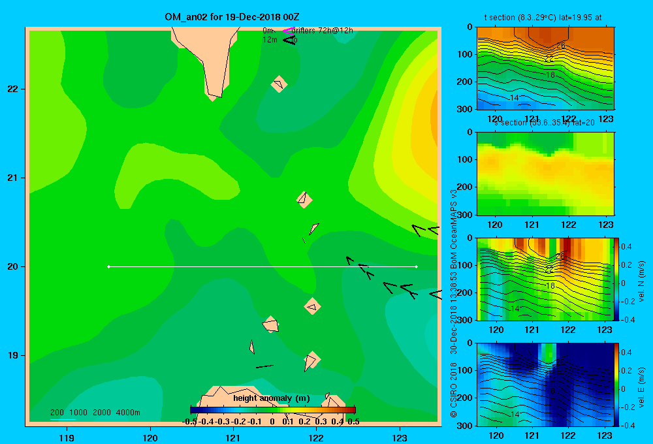Open the temperature section panel

545,69
